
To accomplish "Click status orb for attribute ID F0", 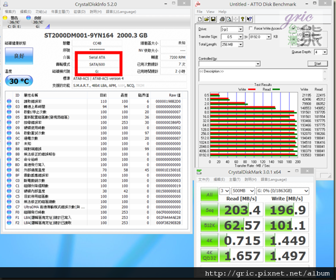I will pyautogui.click(x=9, y=212).
